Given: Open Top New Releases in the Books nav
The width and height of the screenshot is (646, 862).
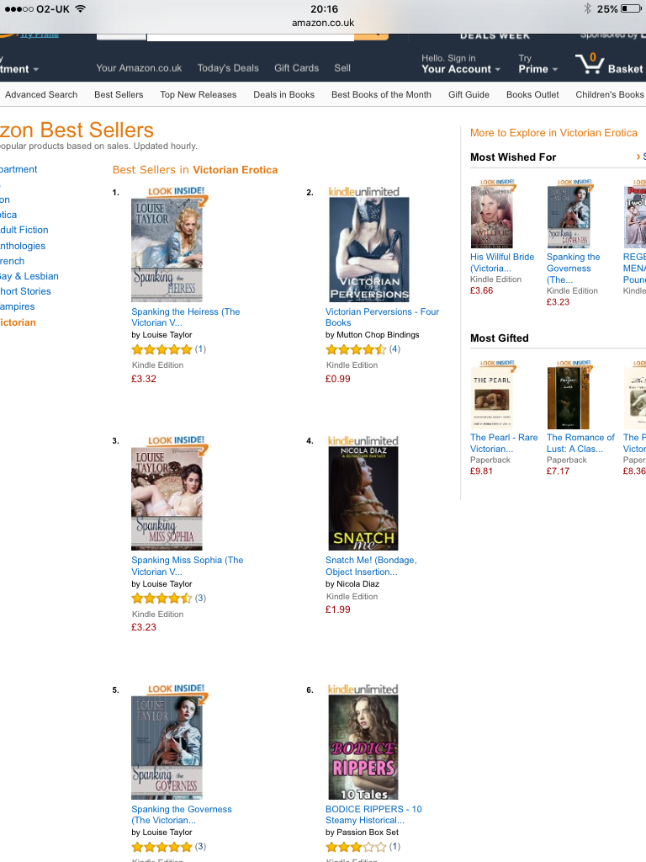Looking at the screenshot, I should pos(199,94).
